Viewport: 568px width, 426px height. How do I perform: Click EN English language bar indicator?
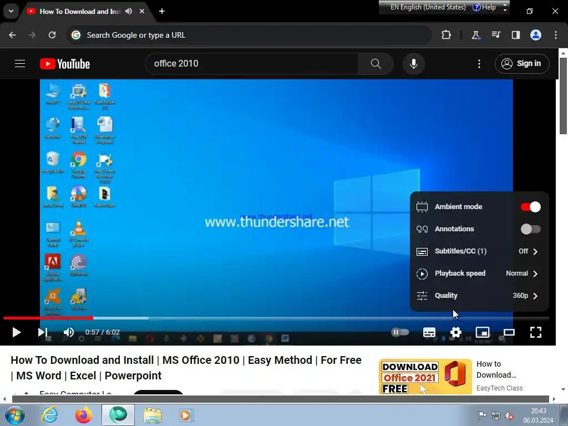pyautogui.click(x=428, y=7)
